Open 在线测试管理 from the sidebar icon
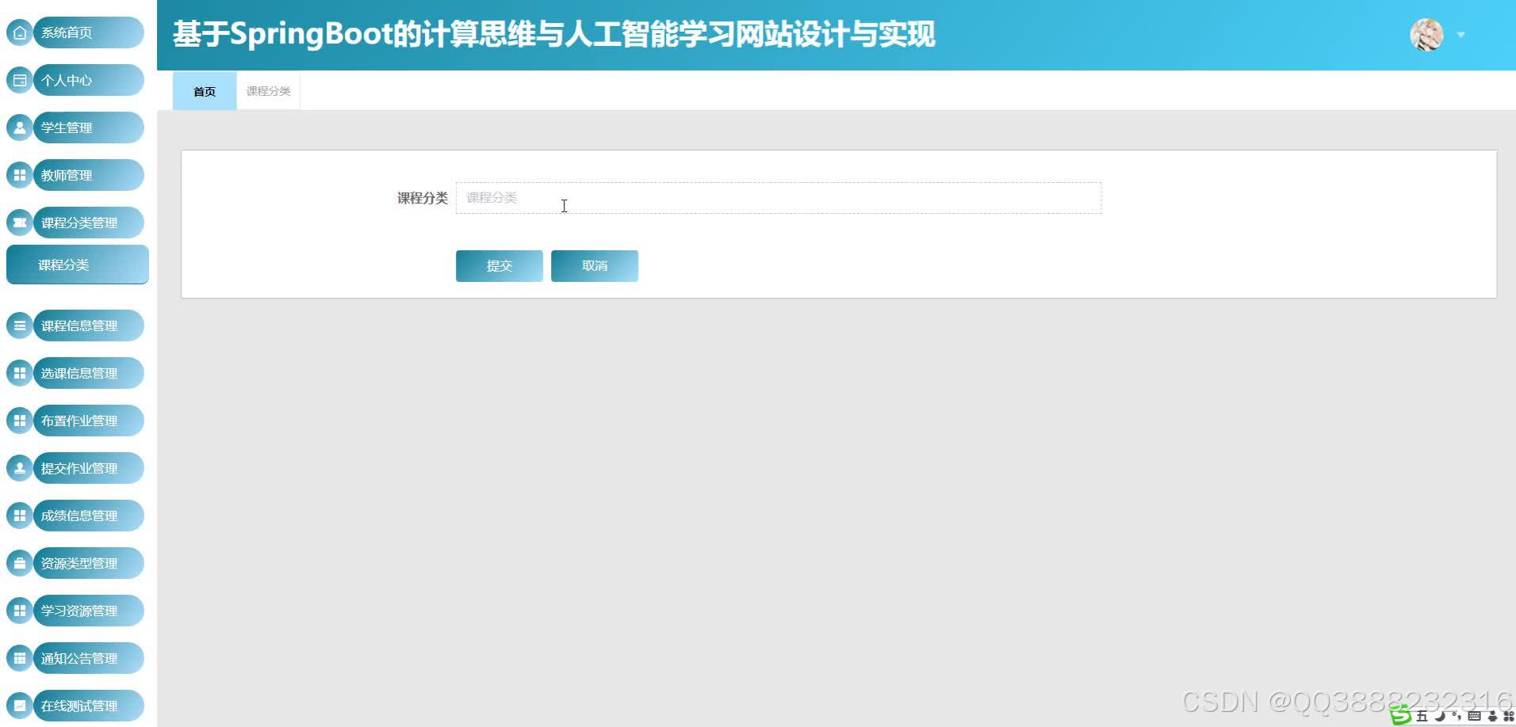 point(20,706)
